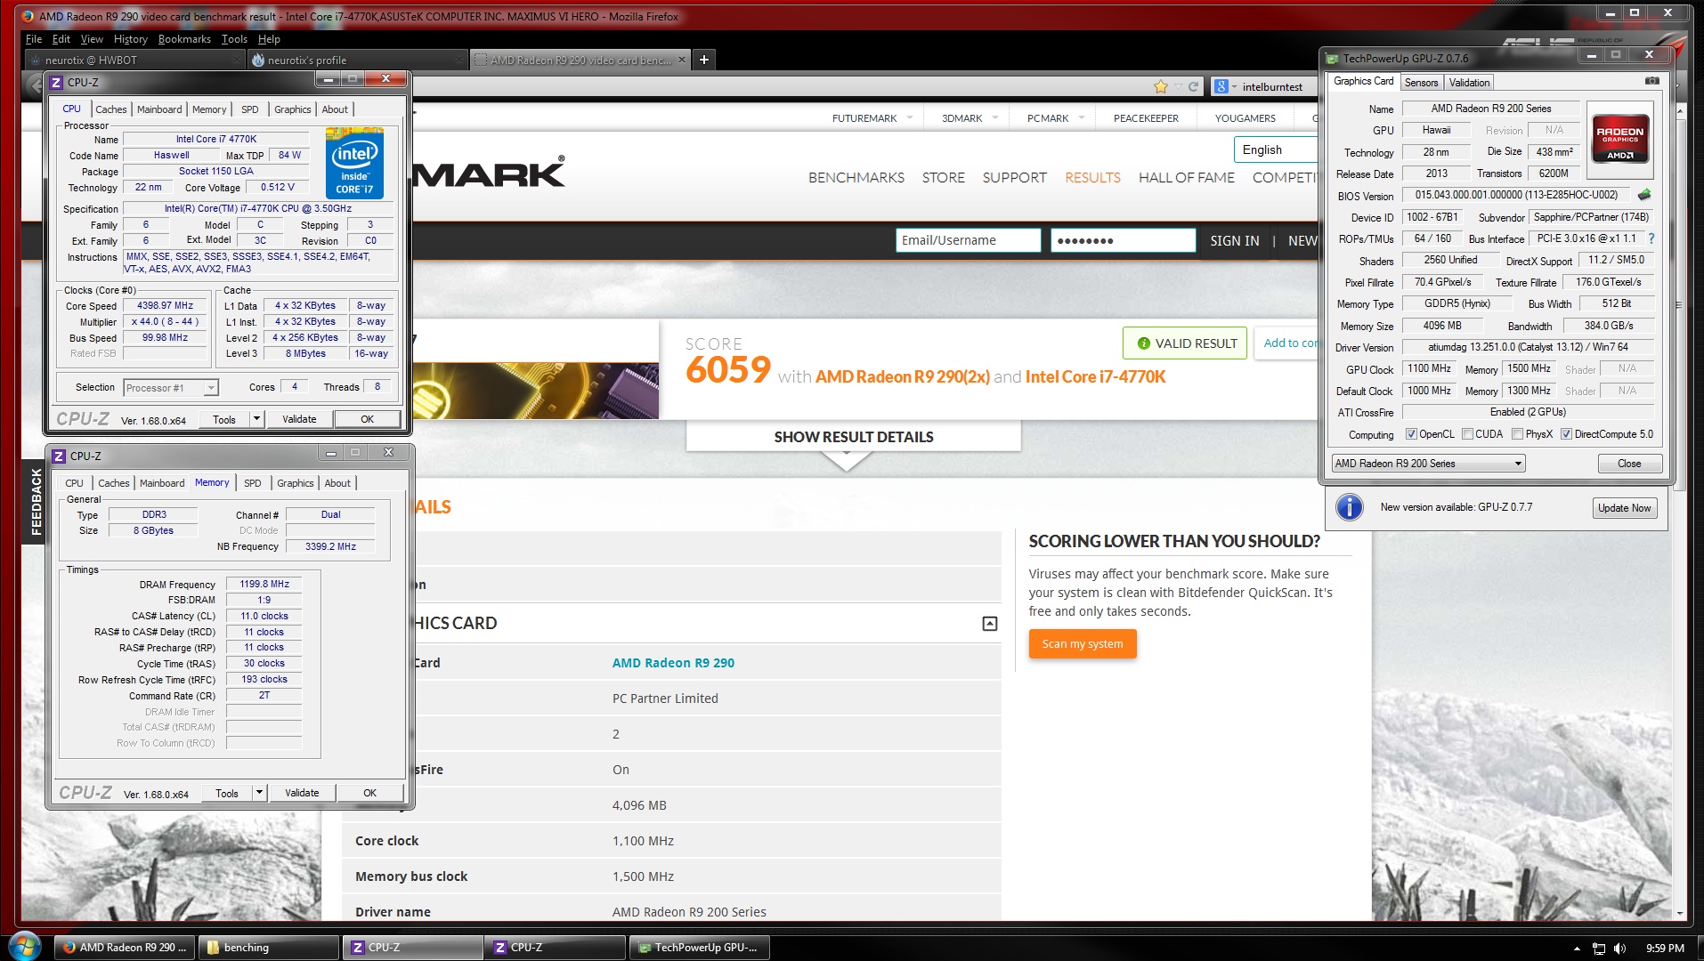Open the Firefox taskbar button
This screenshot has height=961, width=1704.
(x=126, y=947)
